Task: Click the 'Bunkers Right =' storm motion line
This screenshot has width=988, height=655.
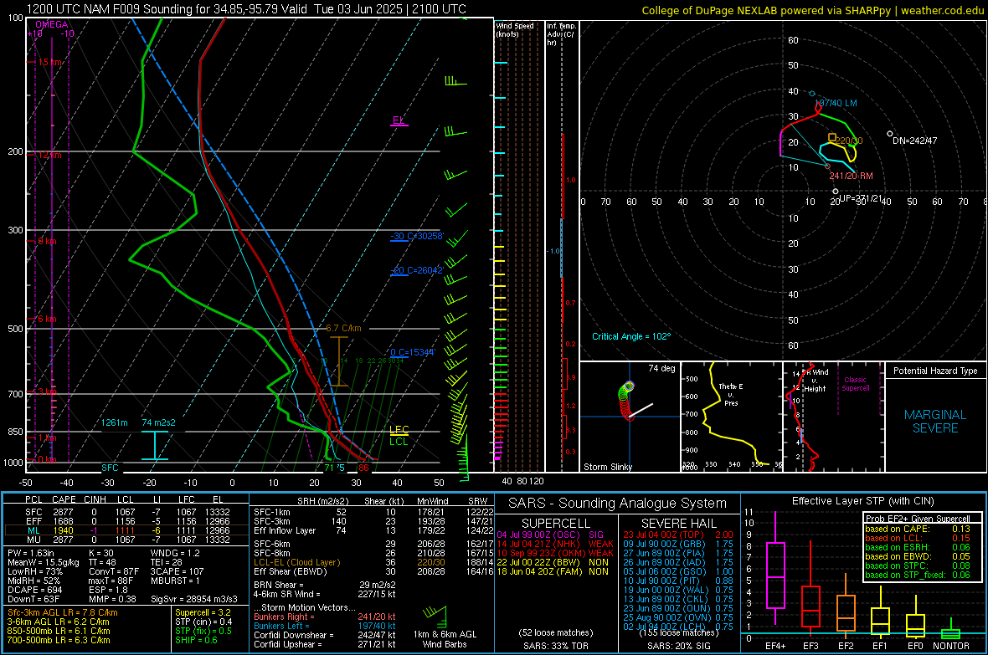Action: click(x=325, y=617)
